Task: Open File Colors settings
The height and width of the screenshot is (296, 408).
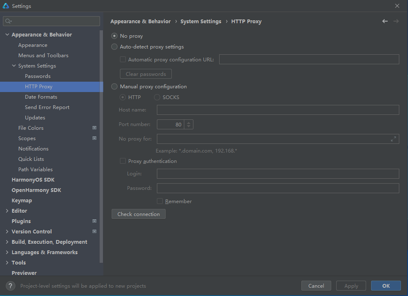Action: click(31, 128)
